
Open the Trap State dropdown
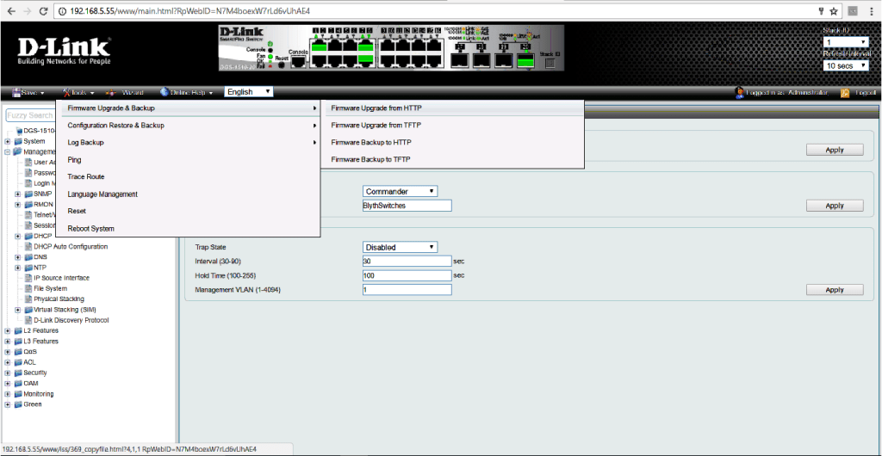point(401,247)
